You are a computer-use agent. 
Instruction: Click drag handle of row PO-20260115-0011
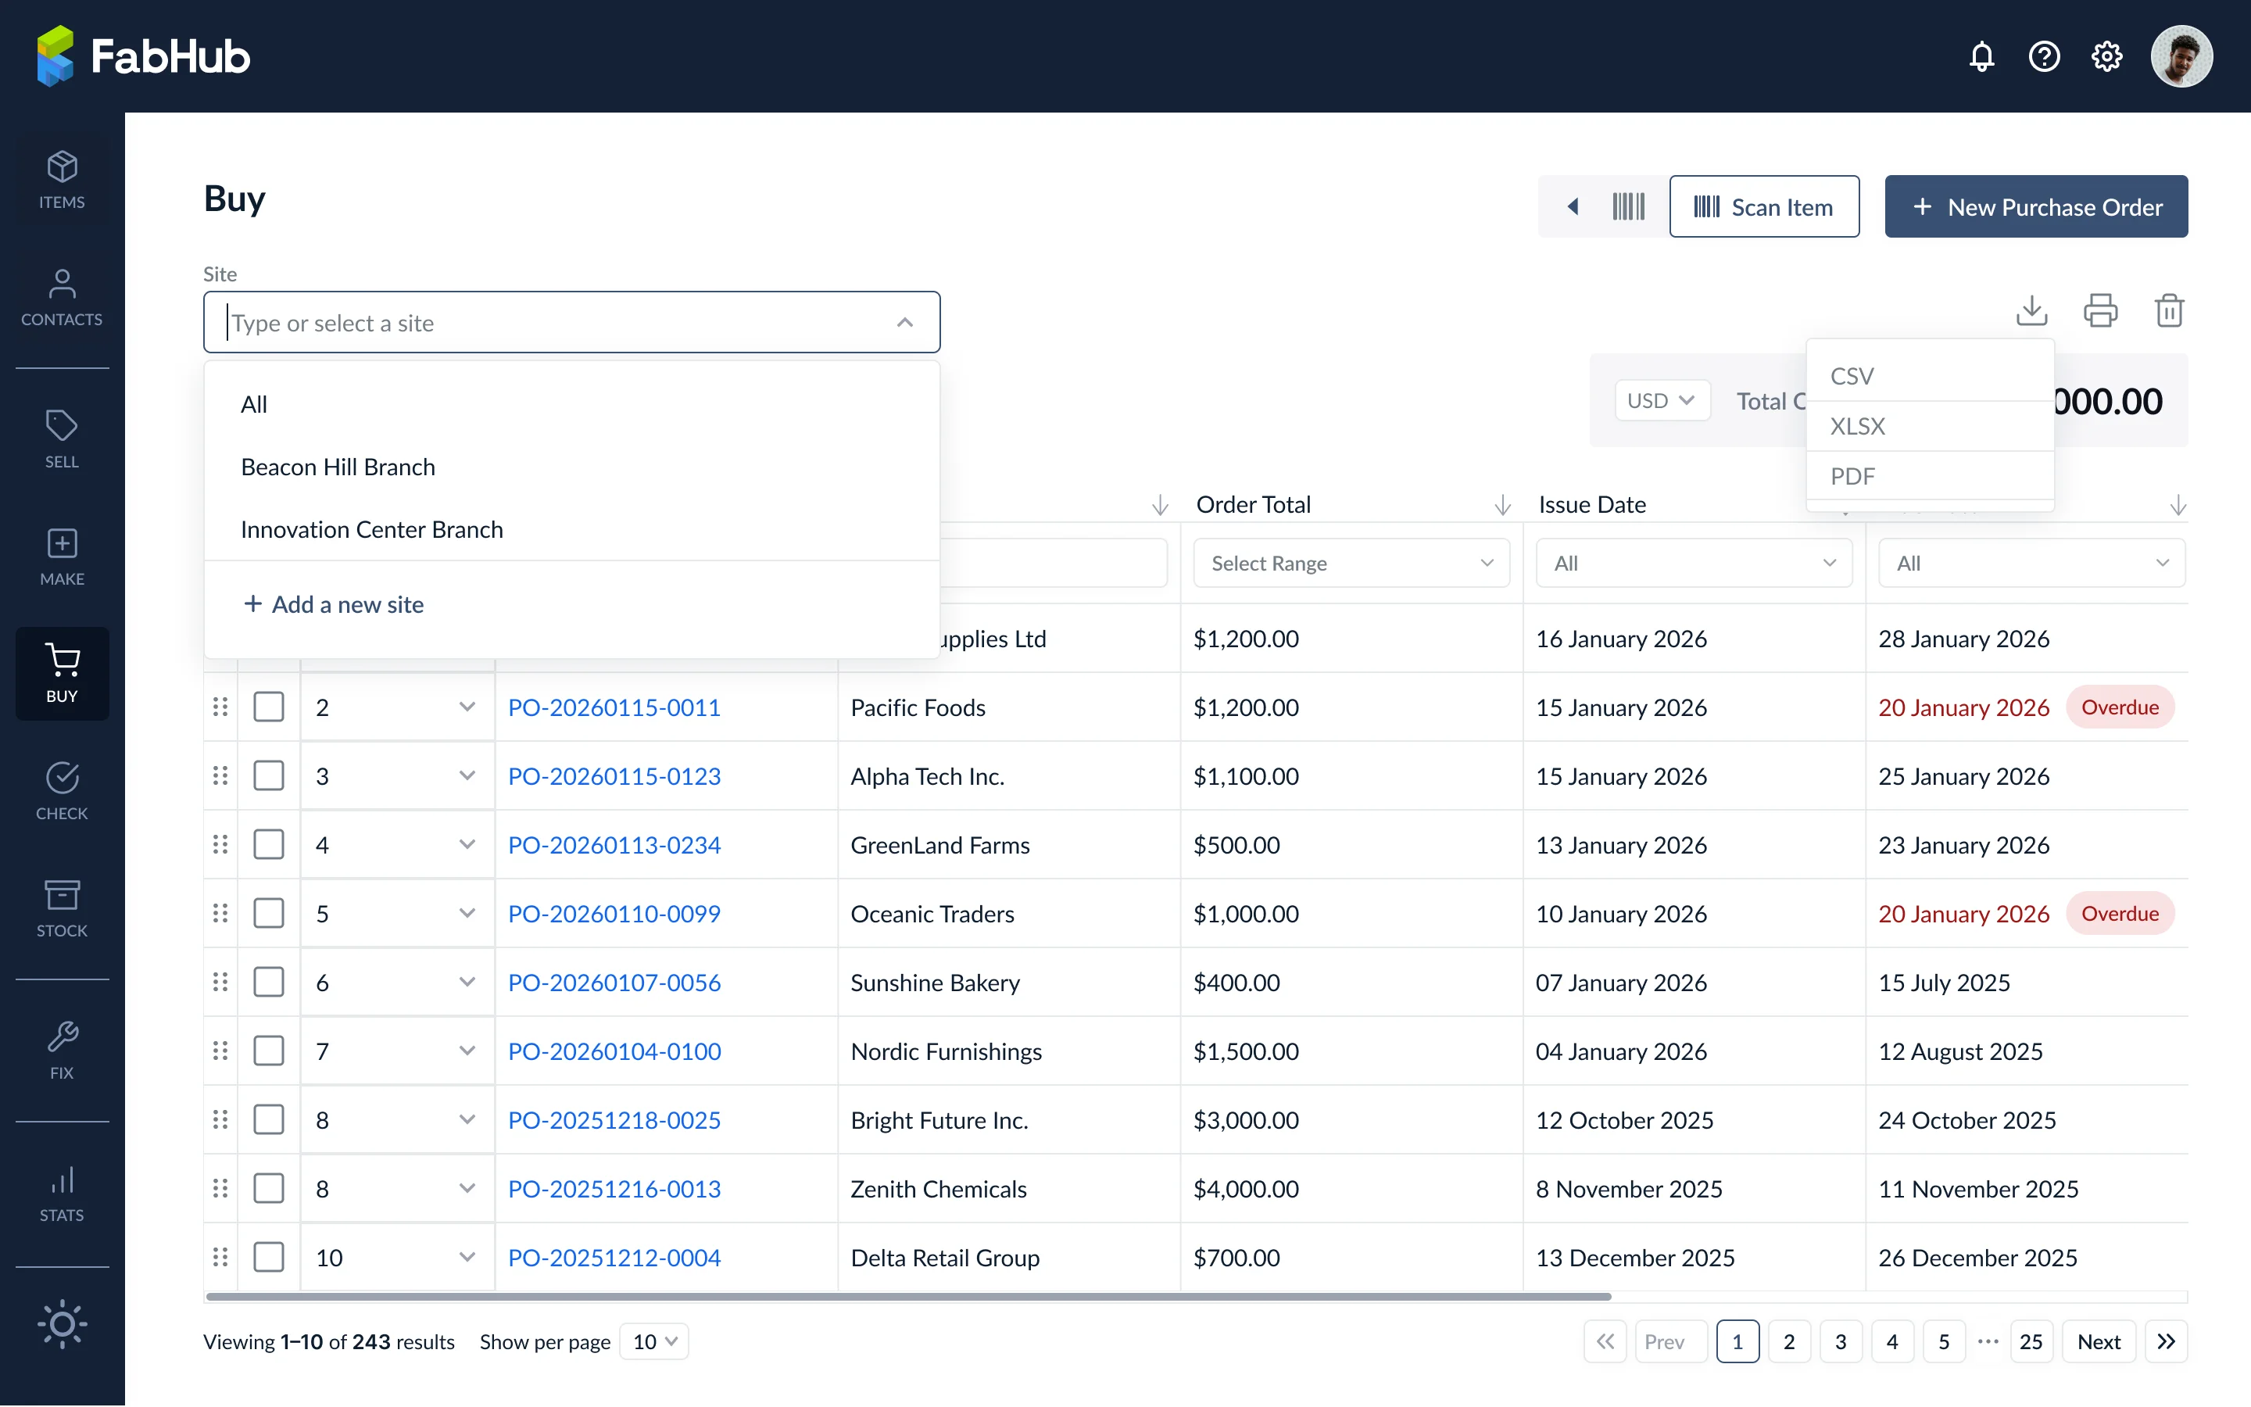220,707
